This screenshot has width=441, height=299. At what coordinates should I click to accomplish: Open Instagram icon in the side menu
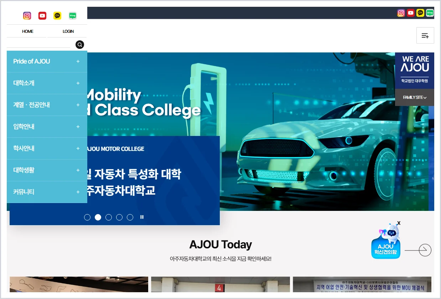coord(27,16)
